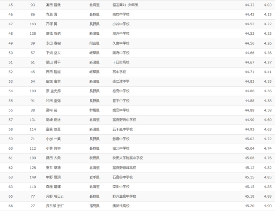Click the time 44.56
This screenshot has width=275, height=211.
pos(249,43)
